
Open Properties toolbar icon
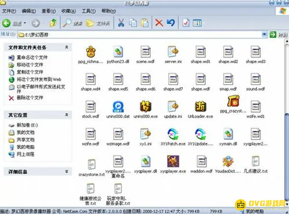point(186,23)
